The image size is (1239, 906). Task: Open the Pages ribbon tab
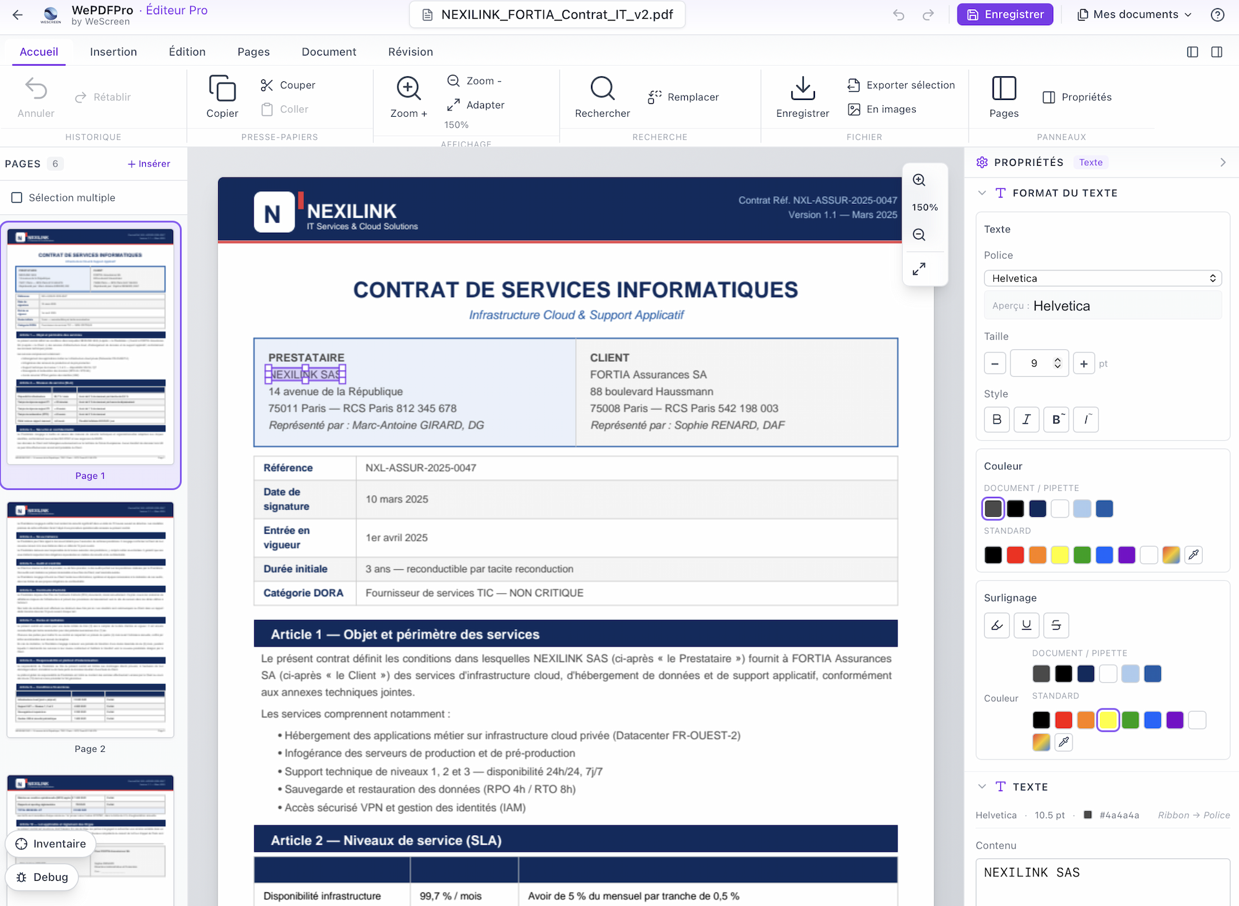[254, 52]
